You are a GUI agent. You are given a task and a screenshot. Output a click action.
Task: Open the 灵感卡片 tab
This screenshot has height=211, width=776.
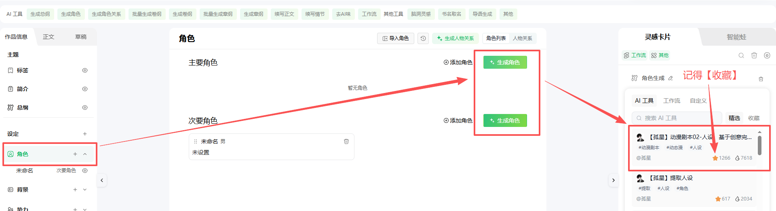[658, 37]
